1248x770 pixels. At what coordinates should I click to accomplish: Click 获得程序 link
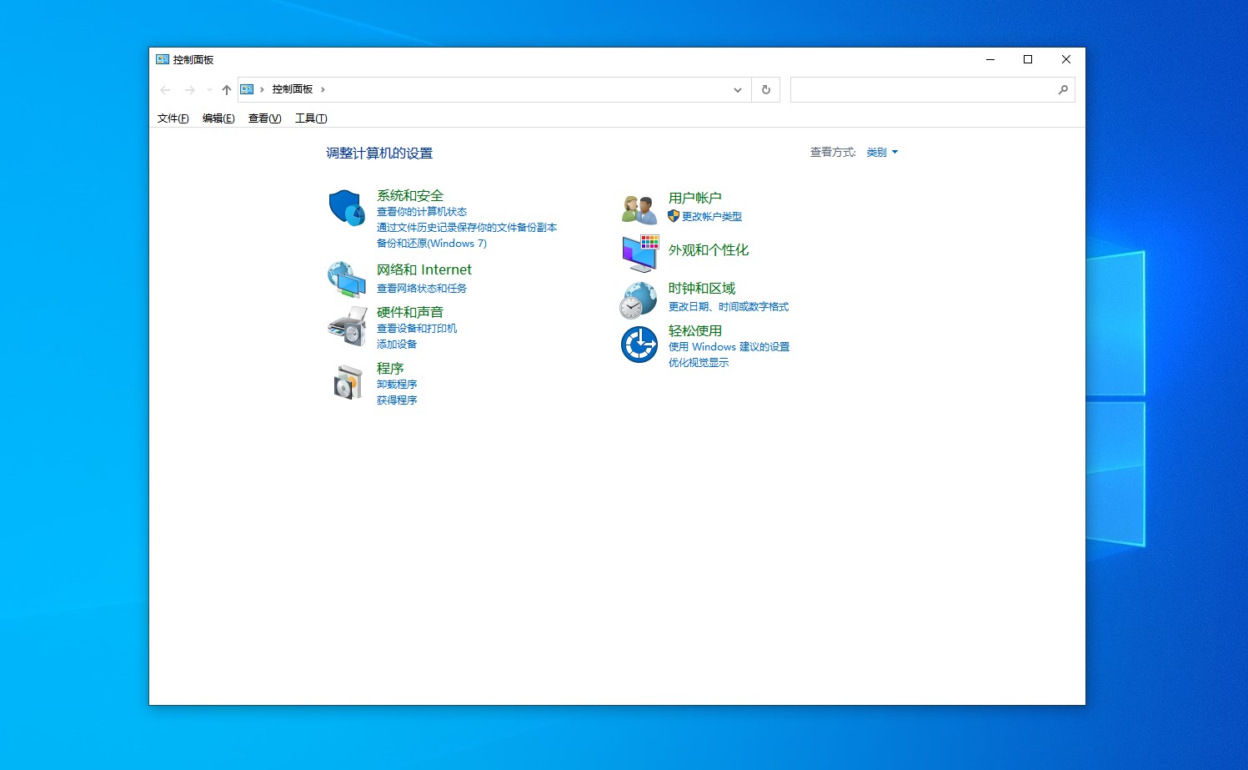click(x=397, y=400)
